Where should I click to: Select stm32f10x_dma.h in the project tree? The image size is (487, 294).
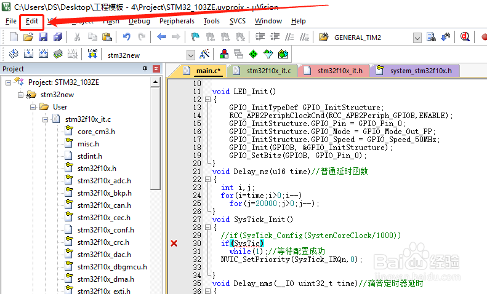click(106, 279)
